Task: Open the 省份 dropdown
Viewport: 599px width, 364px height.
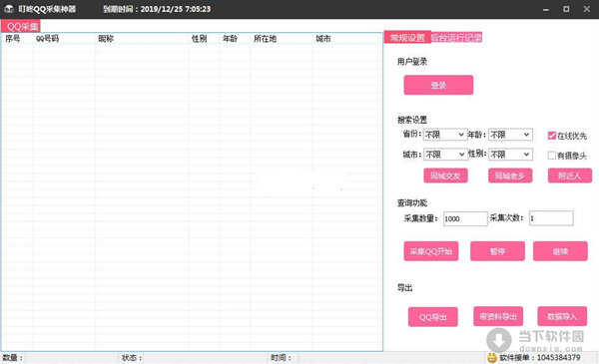Action: click(445, 135)
